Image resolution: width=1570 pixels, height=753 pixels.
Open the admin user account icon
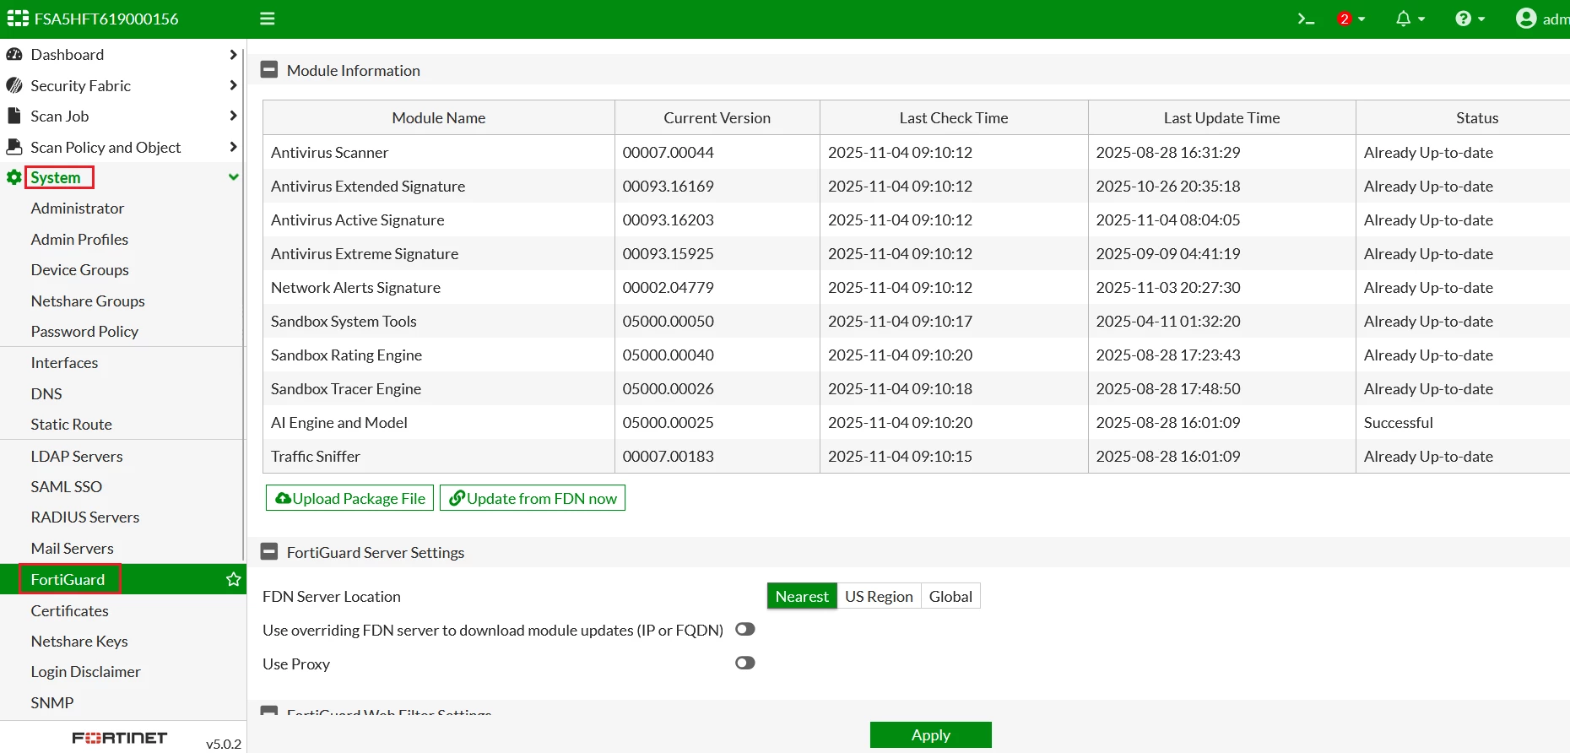click(x=1526, y=19)
